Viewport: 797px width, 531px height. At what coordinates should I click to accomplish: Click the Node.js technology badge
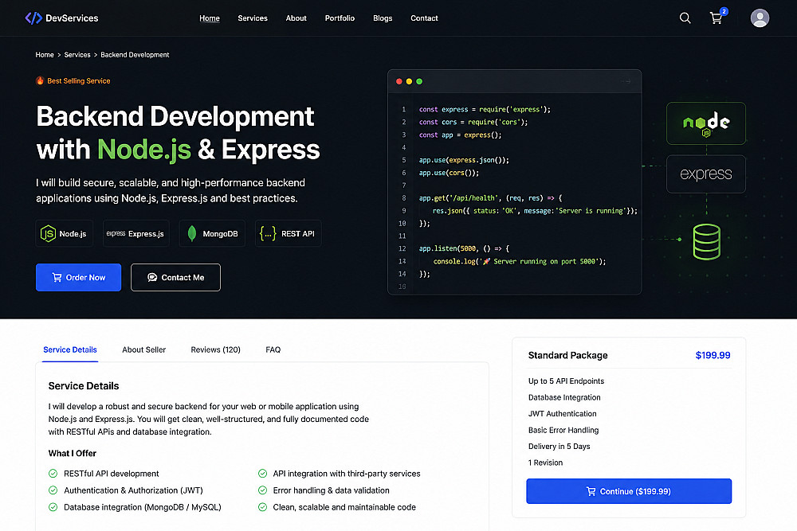click(x=64, y=233)
